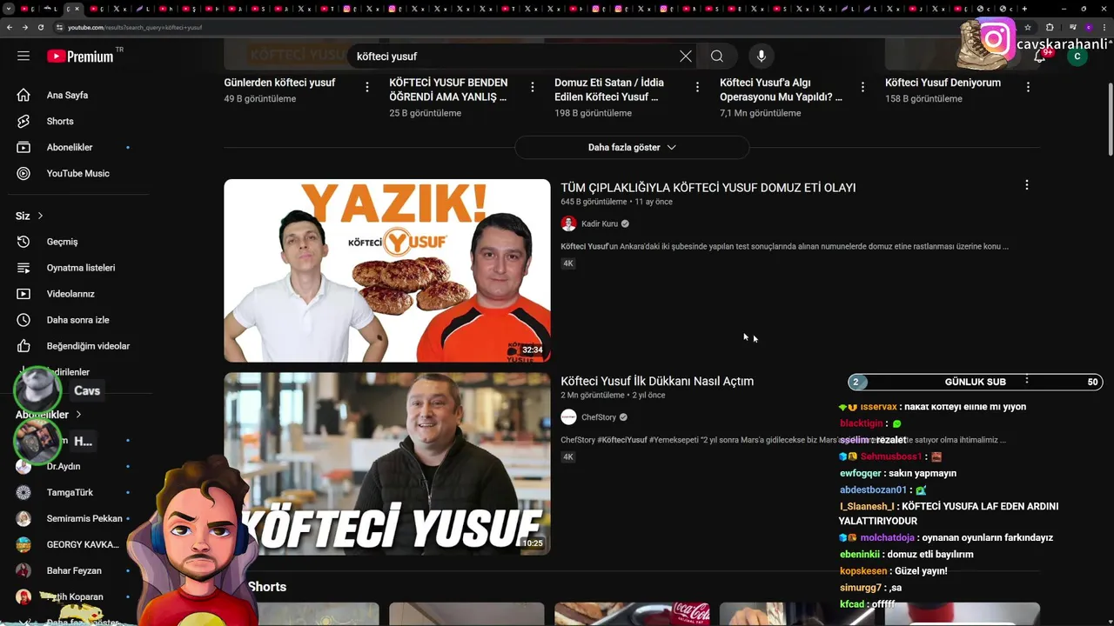Click the Daha sonra izle clock icon
Screen dimensions: 1114x626
(23, 320)
